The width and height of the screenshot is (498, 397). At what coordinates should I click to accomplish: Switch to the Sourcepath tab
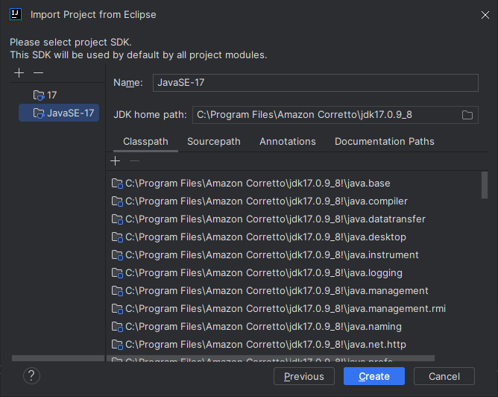[x=214, y=142]
